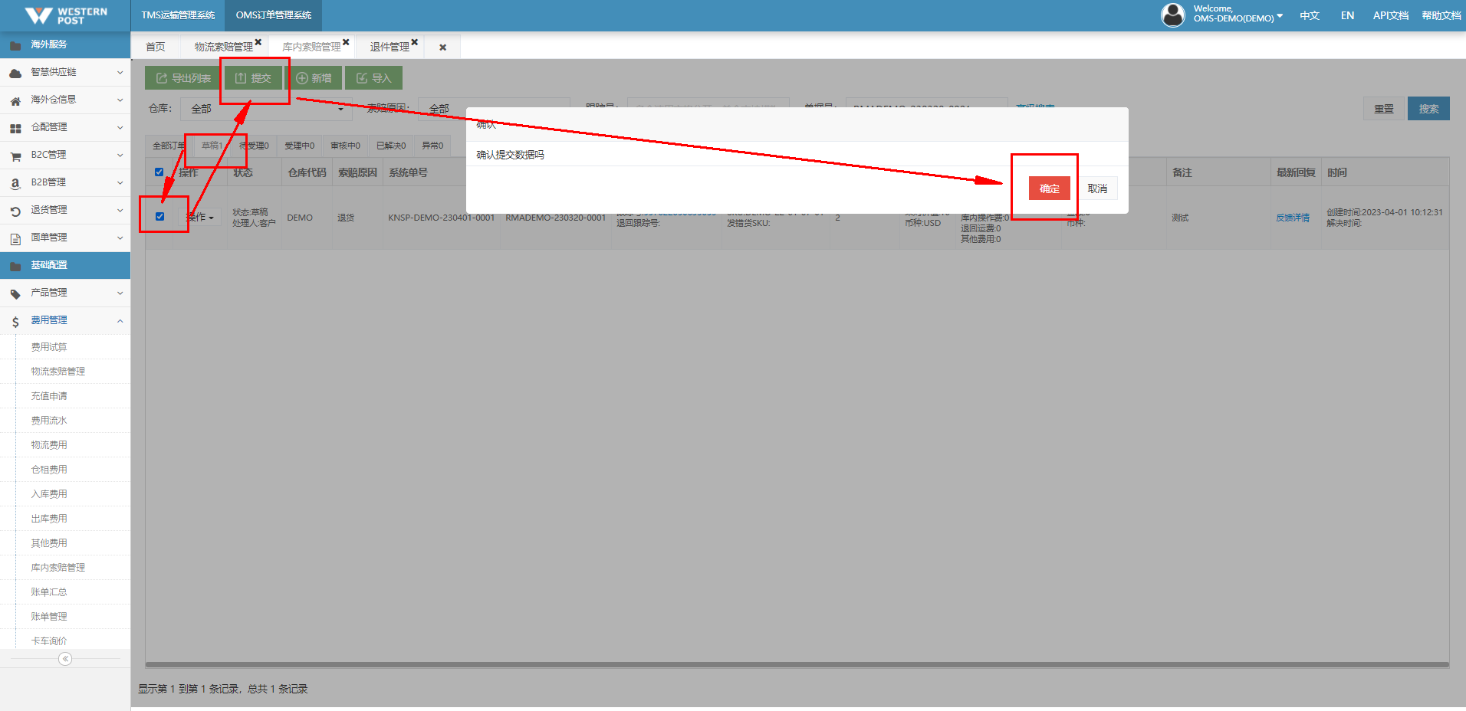Viewport: 1466px width, 711px height.
Task: Click the 导出列表 export button
Action: [183, 78]
